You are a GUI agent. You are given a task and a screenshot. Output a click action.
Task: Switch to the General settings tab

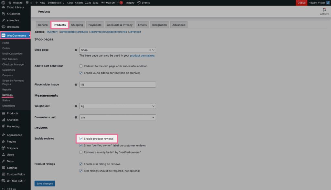[43, 25]
